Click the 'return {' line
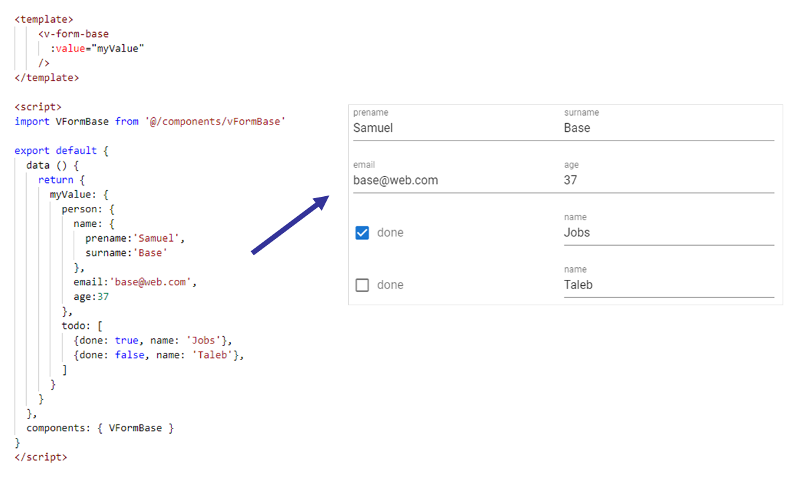The height and width of the screenshot is (480, 794). 62,179
